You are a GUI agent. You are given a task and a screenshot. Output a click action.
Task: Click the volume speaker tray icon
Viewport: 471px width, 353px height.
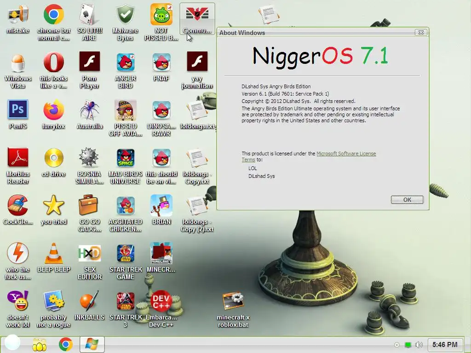pos(419,345)
